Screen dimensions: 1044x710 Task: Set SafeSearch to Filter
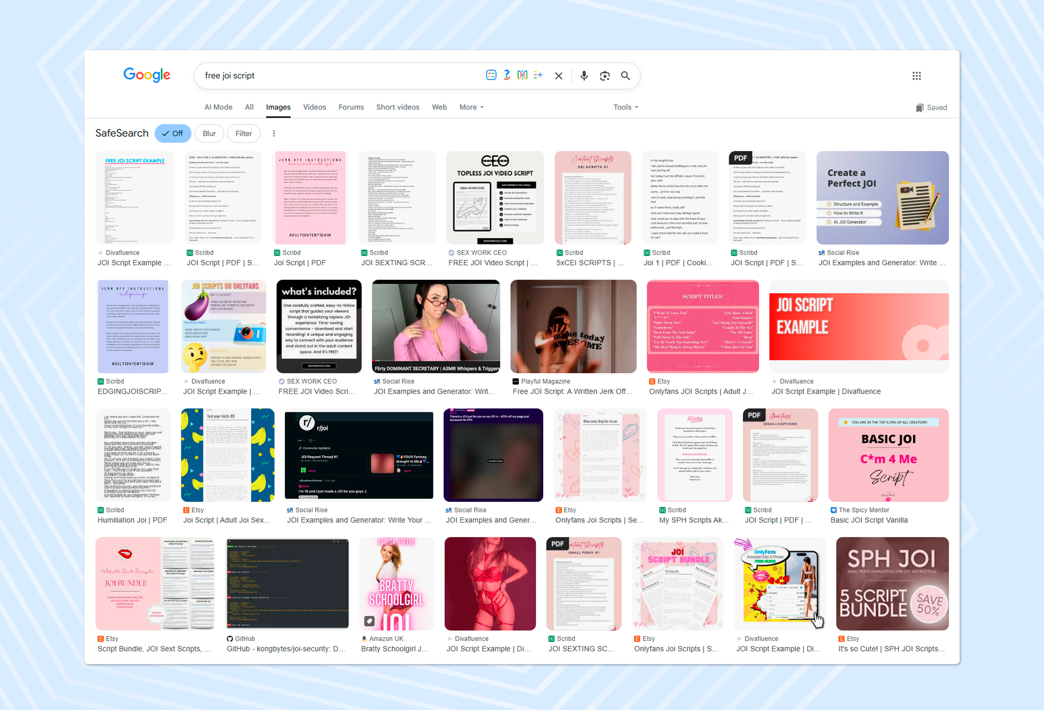click(243, 134)
